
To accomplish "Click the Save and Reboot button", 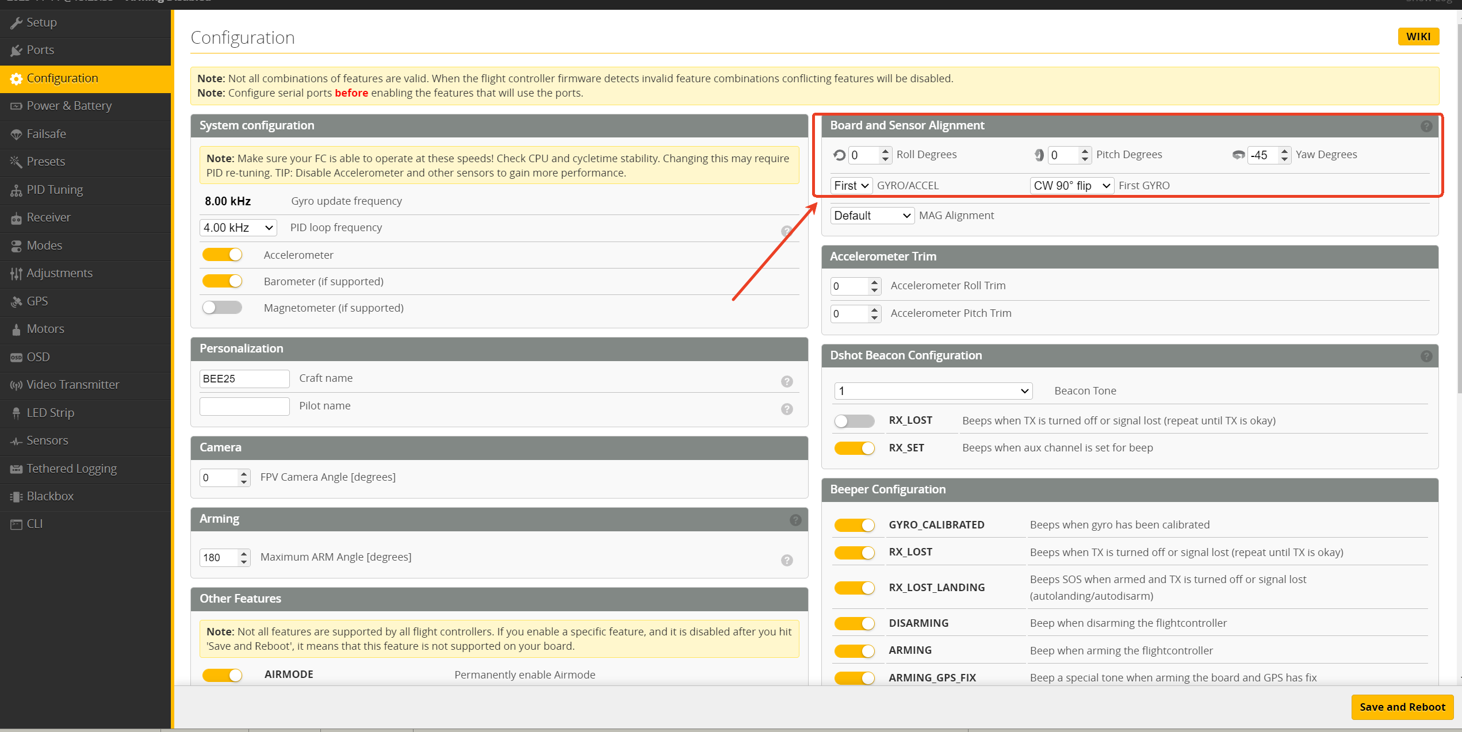I will pyautogui.click(x=1402, y=707).
